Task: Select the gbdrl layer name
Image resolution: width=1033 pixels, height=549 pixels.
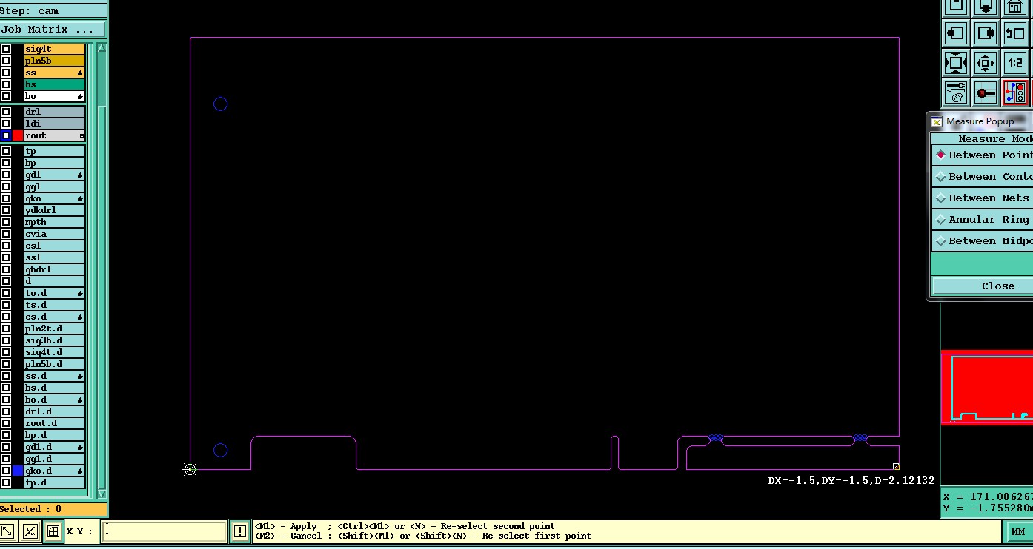Action: click(x=55, y=269)
